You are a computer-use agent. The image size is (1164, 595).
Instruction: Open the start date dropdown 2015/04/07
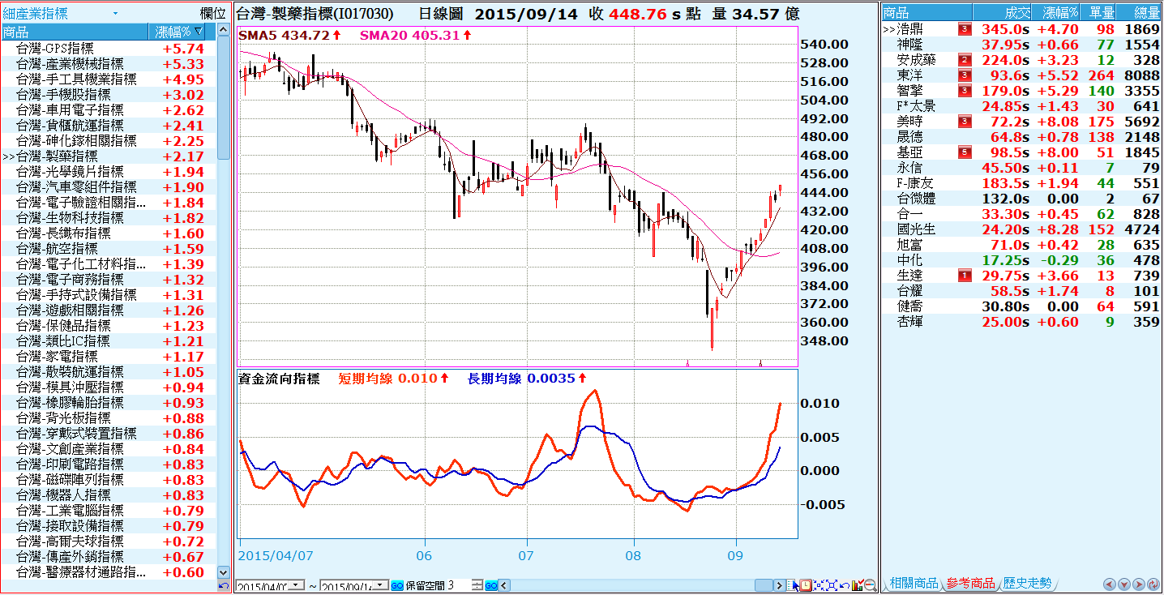[297, 585]
